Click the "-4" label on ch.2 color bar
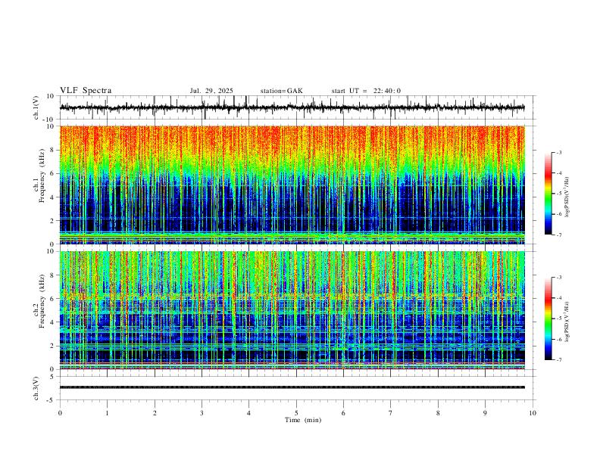The height and width of the screenshot is (463, 600). tap(559, 298)
